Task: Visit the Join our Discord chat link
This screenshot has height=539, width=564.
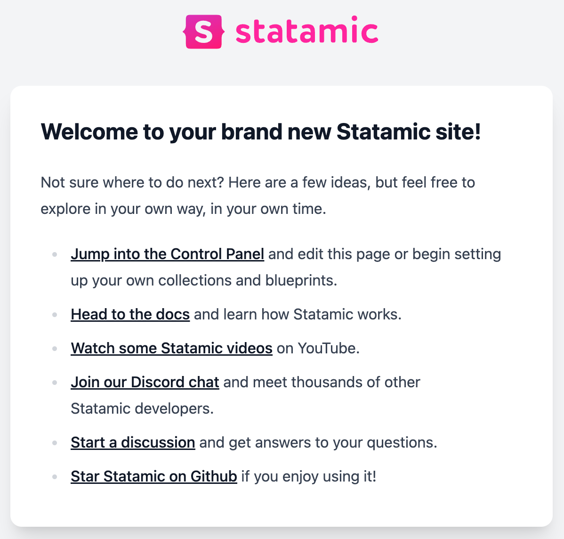Action: pyautogui.click(x=145, y=382)
